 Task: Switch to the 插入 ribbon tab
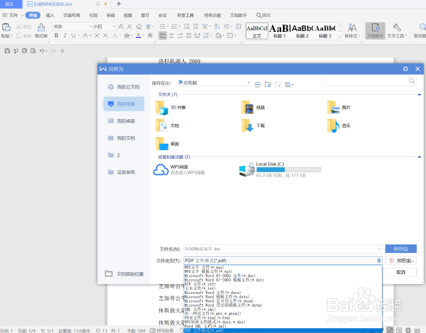point(50,15)
